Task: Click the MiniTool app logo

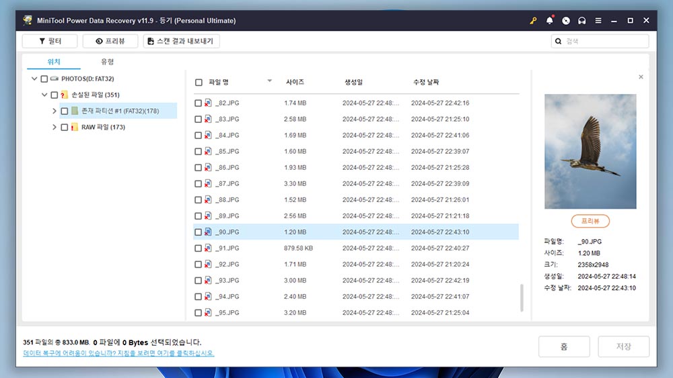Action: tap(28, 20)
